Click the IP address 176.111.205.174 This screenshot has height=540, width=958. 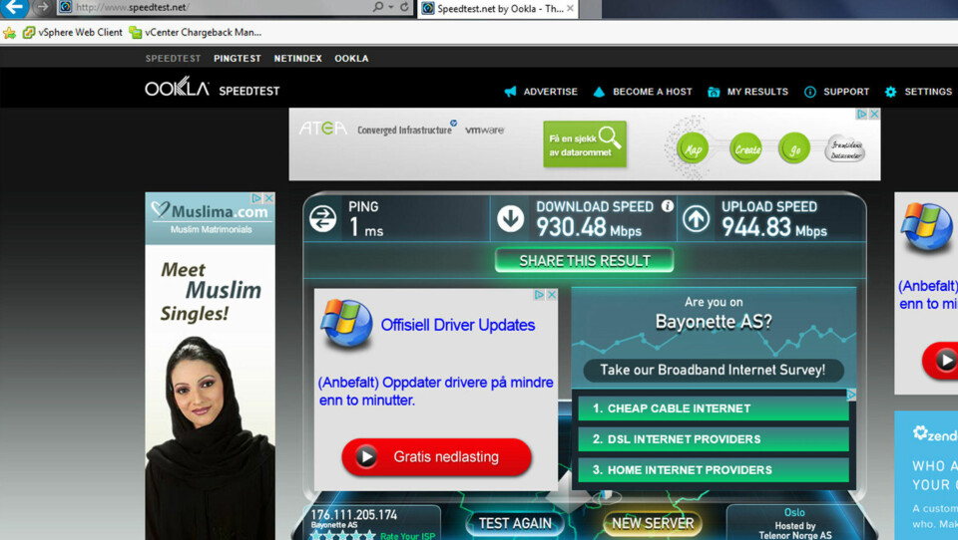point(354,515)
